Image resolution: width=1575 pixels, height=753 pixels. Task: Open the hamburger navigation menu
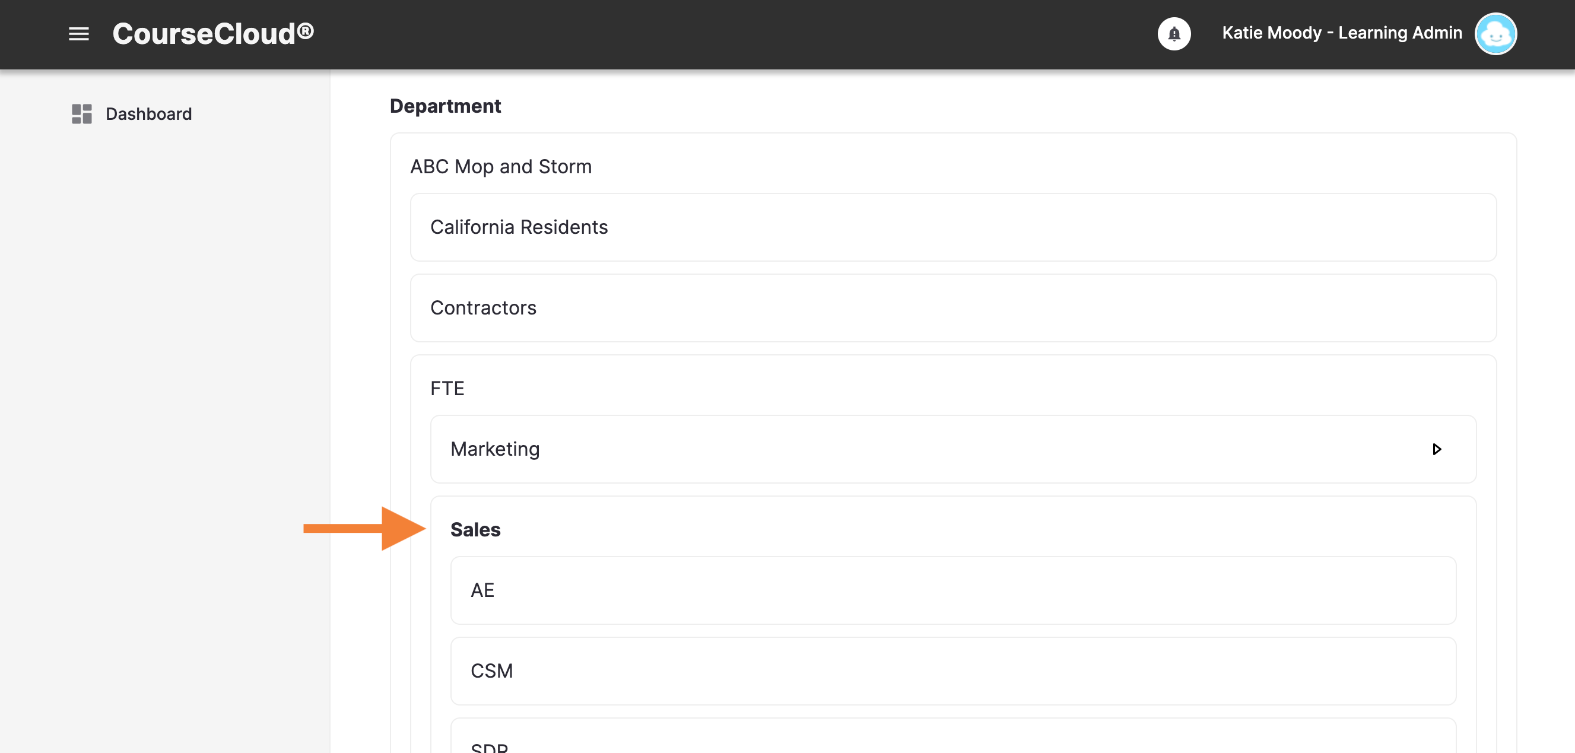click(79, 34)
